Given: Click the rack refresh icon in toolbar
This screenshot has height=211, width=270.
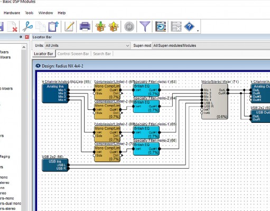Looking at the screenshot, I should 161,26.
